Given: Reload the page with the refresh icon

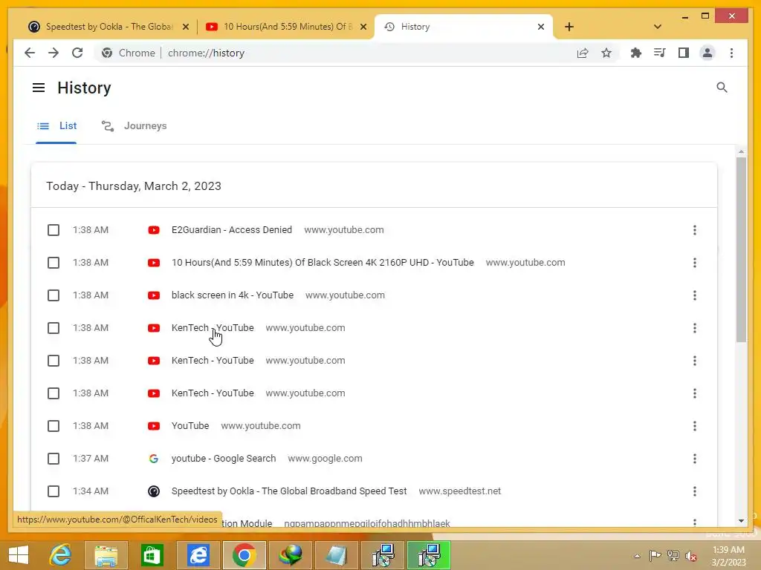Looking at the screenshot, I should coord(77,53).
